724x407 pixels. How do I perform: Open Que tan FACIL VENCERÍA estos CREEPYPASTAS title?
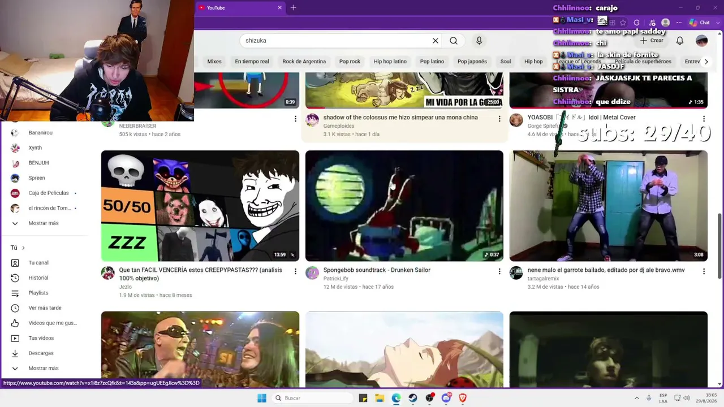coord(201,274)
